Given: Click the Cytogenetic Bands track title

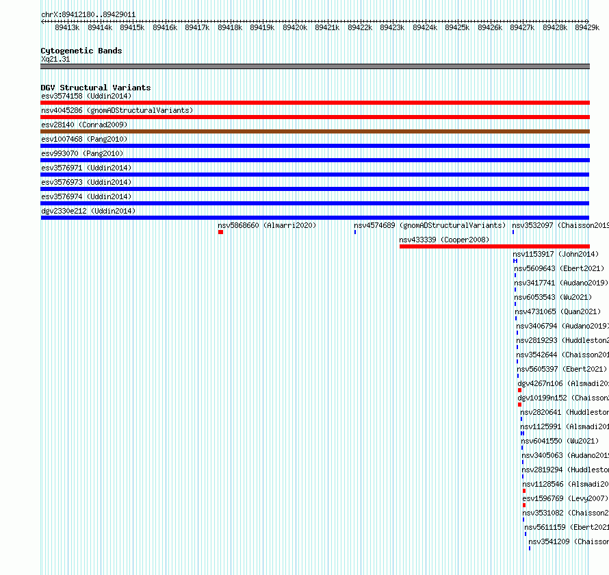Looking at the screenshot, I should pos(81,51).
